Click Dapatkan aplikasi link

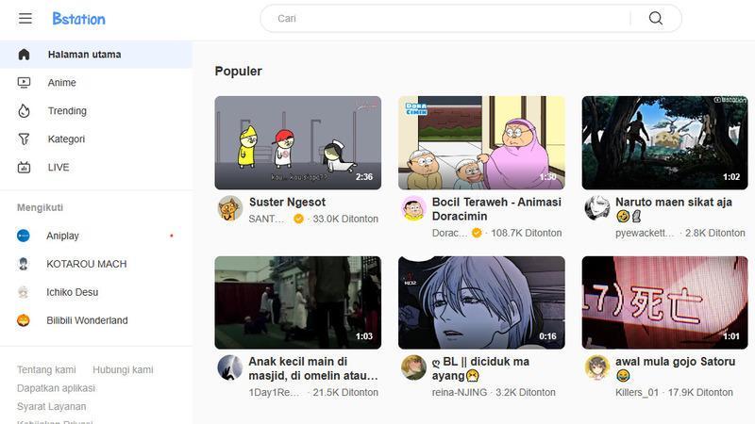tap(57, 388)
